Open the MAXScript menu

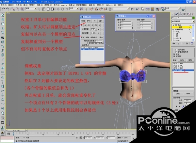[111, 5]
